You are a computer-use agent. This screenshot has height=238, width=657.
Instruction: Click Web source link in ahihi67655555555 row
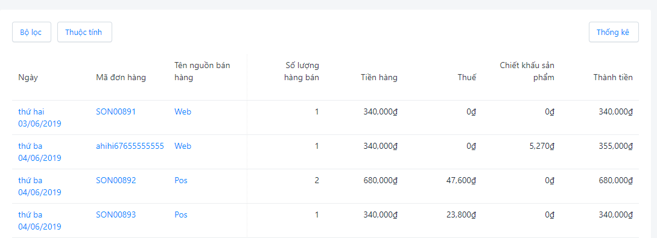coord(183,146)
